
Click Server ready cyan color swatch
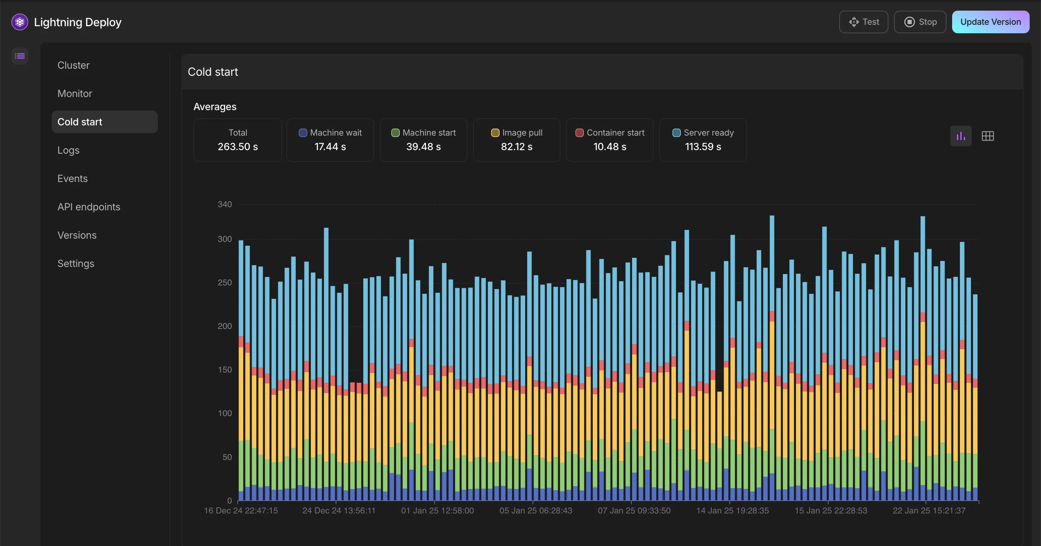click(677, 132)
